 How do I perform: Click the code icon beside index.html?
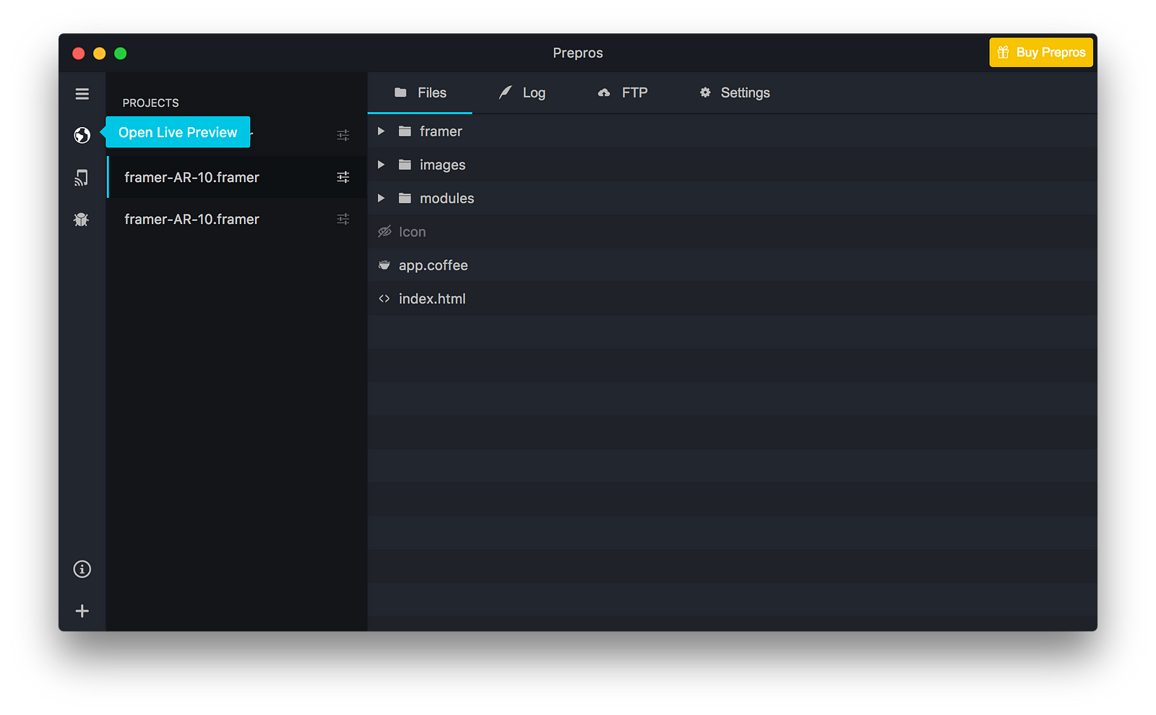384,298
